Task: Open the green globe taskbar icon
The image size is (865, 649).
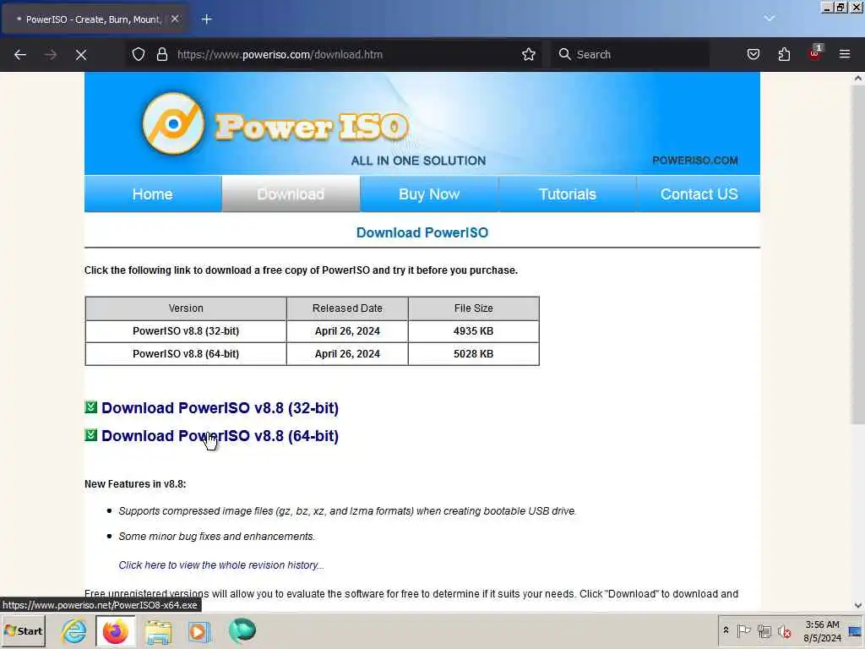Action: (242, 630)
